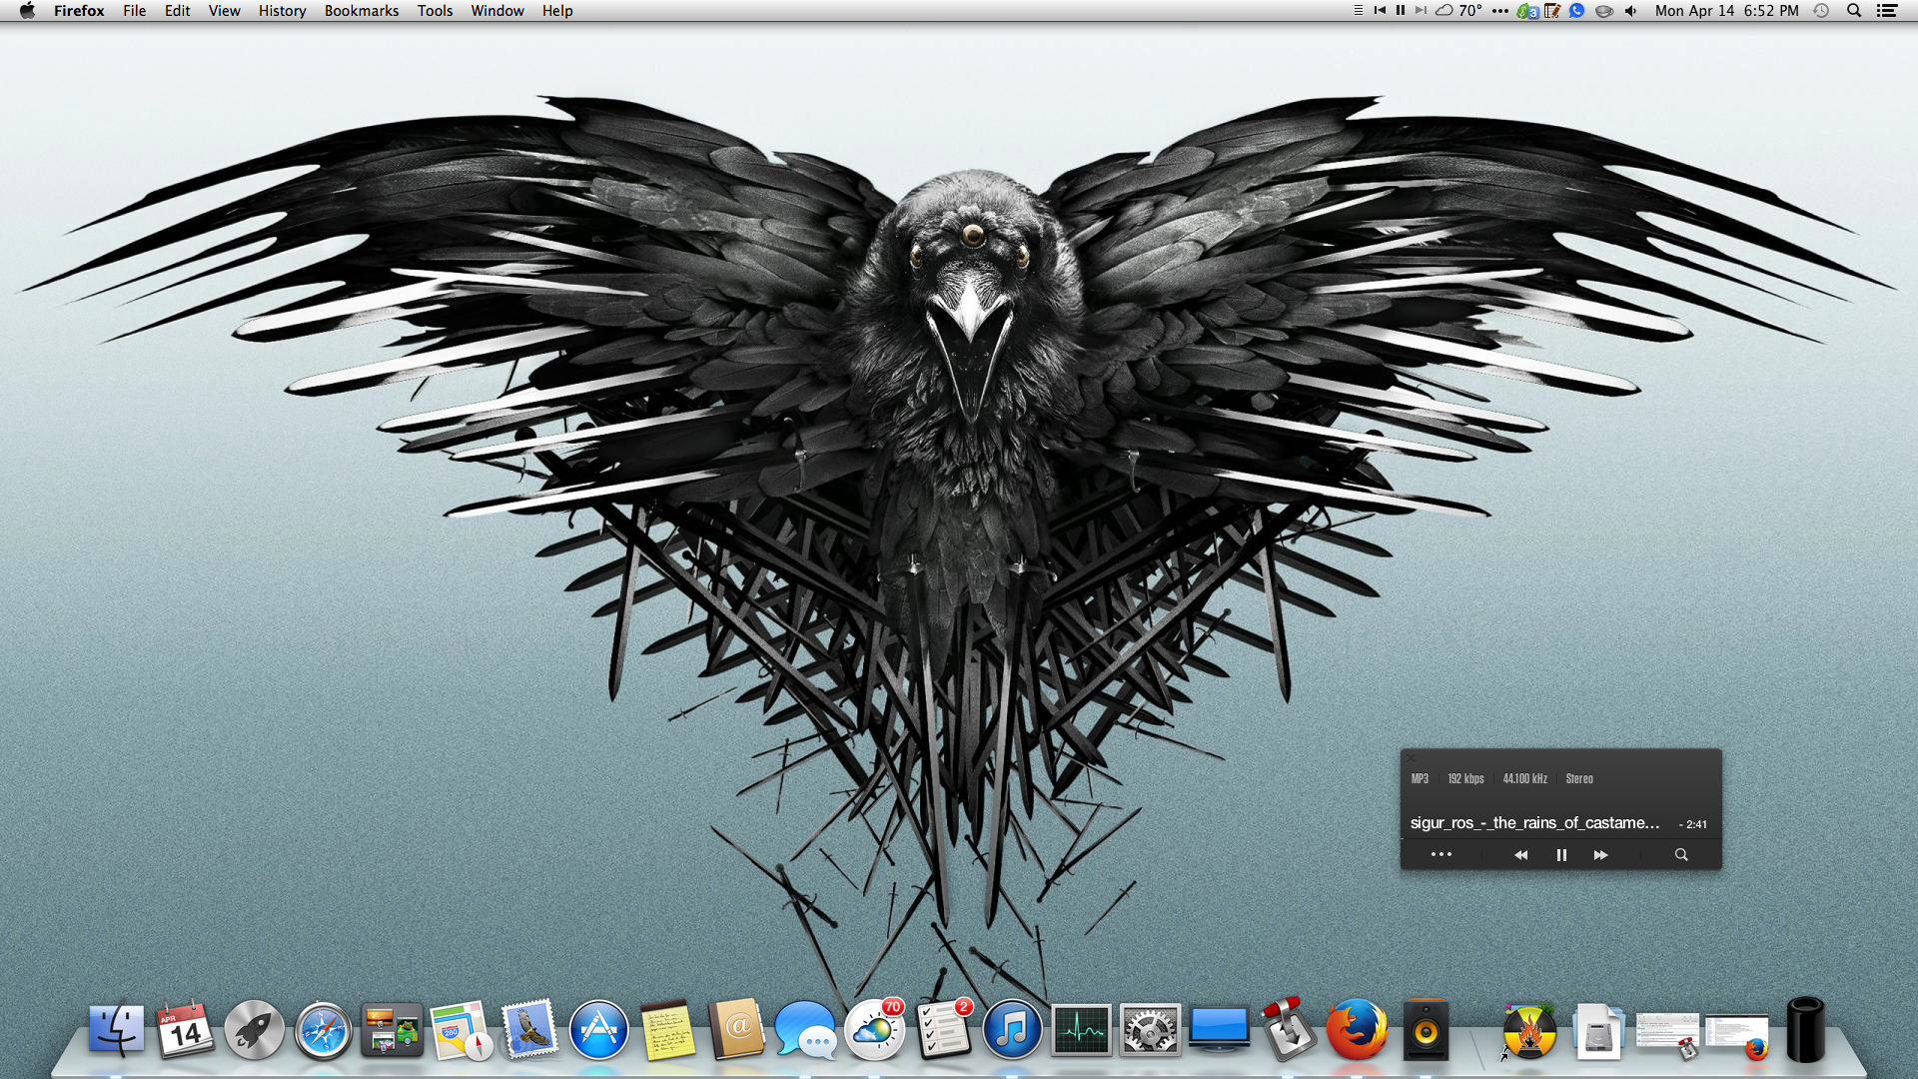Screen dimensions: 1918x1079
Task: Rewind track in the mini player
Action: click(1520, 854)
